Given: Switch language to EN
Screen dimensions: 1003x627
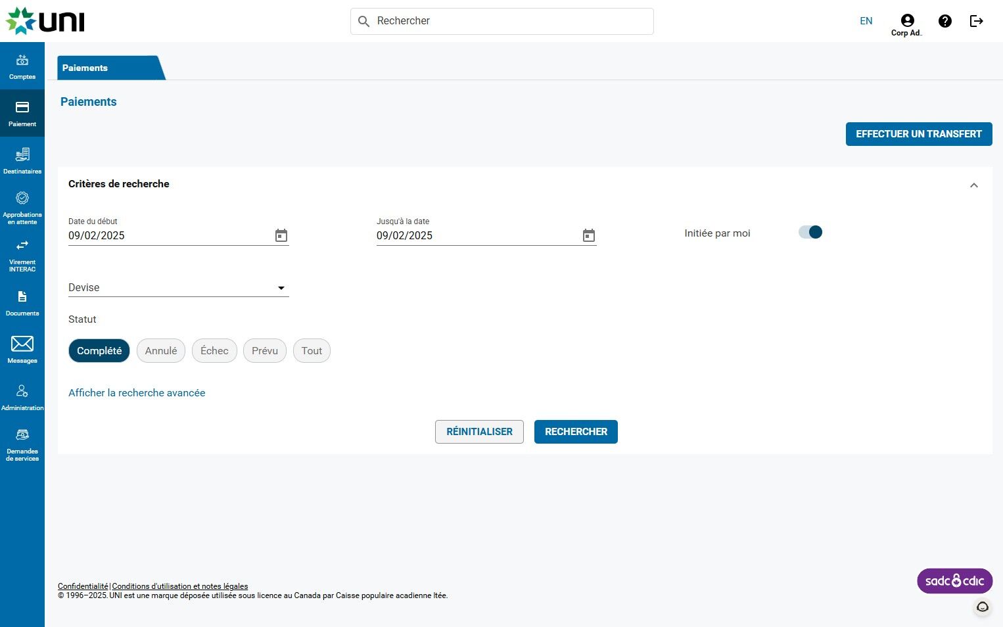Looking at the screenshot, I should (x=866, y=21).
